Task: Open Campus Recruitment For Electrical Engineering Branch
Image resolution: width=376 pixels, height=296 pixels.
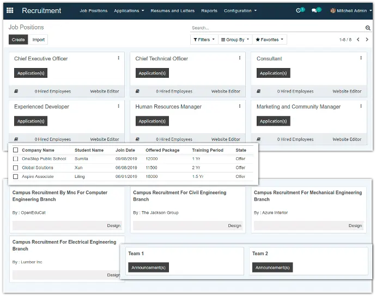Action: pos(64,245)
